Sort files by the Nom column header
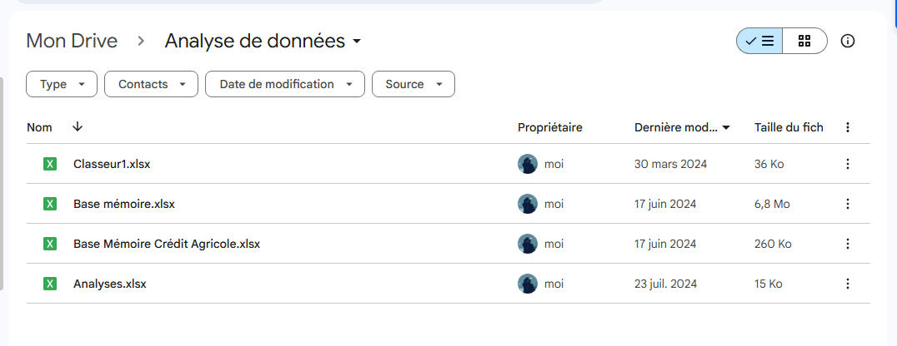897x346 pixels. pos(39,127)
